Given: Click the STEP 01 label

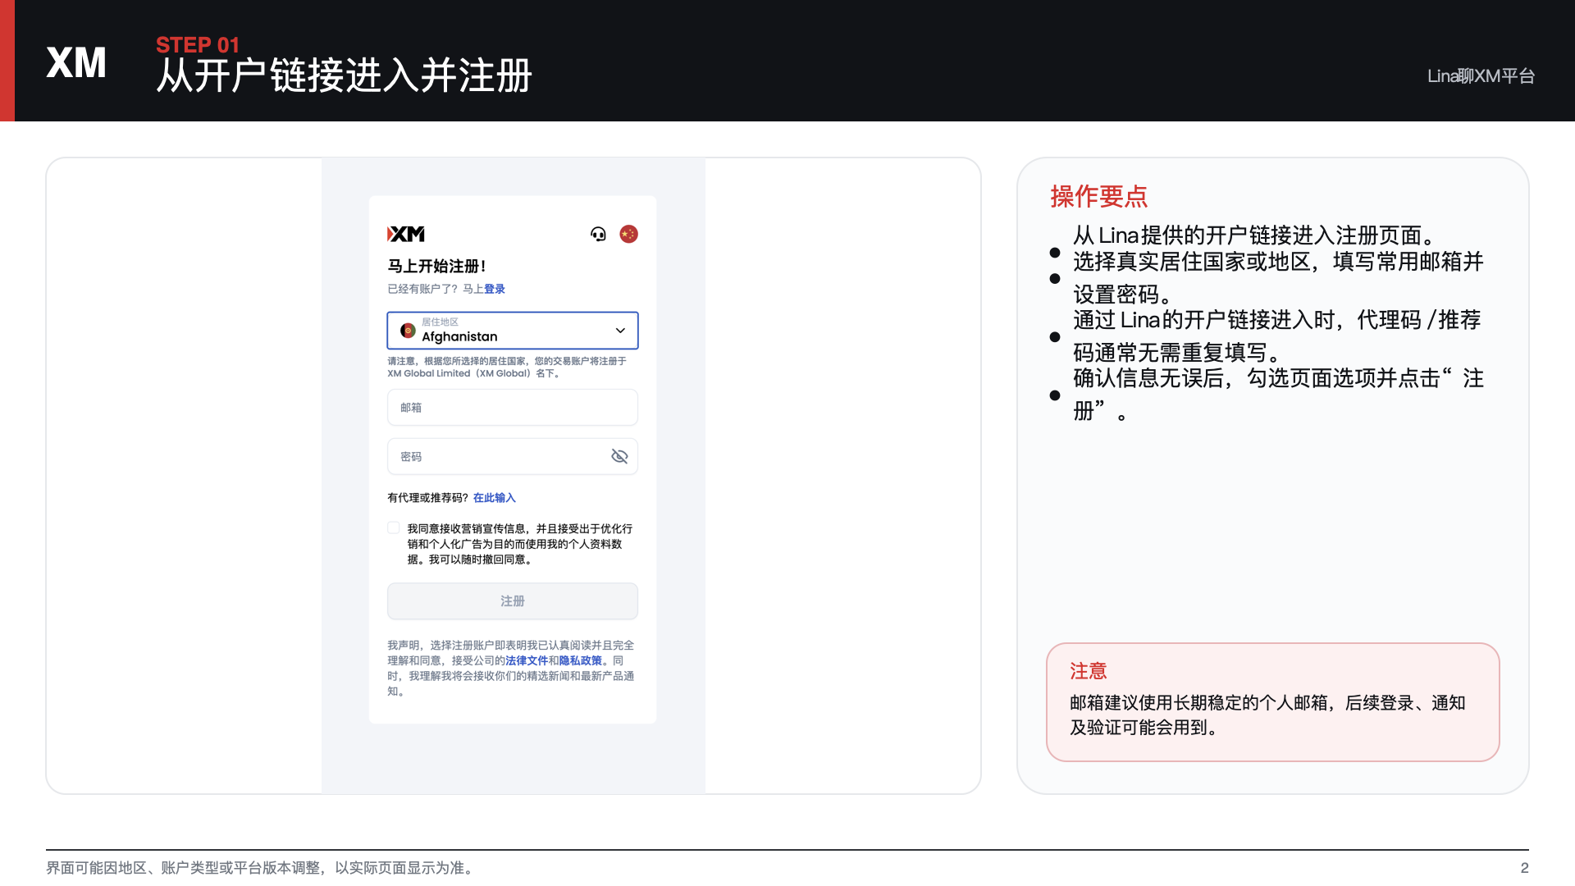Looking at the screenshot, I should [x=198, y=45].
